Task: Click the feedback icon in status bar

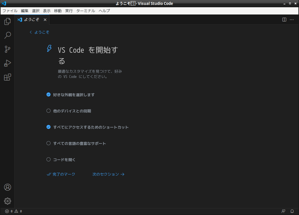Action: [283, 211]
